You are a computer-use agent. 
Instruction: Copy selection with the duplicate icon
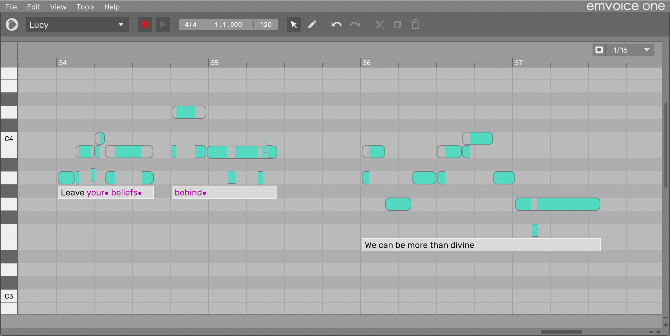click(x=397, y=24)
